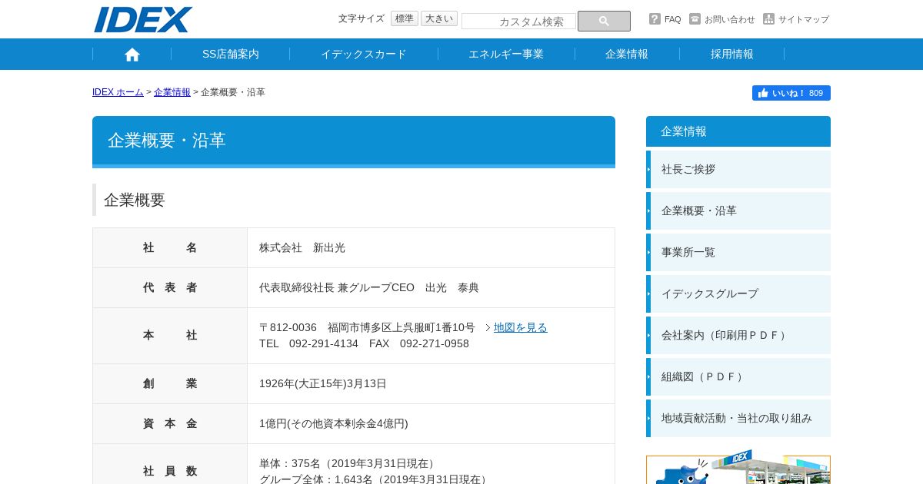Image resolution: width=923 pixels, height=484 pixels.
Task: Open the FAQ link
Action: click(672, 19)
